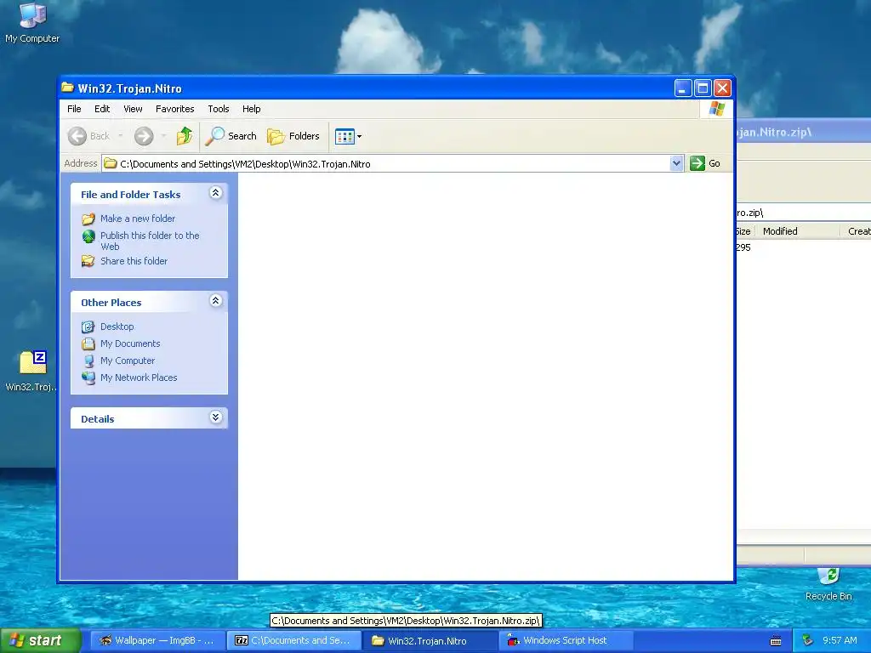Open the Help menu
The height and width of the screenshot is (653, 871).
[251, 109]
